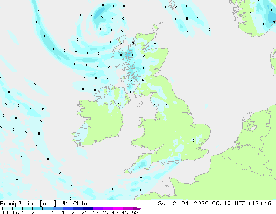
Task: Select the violet swatch between 30 and 35
Action: click(98, 208)
